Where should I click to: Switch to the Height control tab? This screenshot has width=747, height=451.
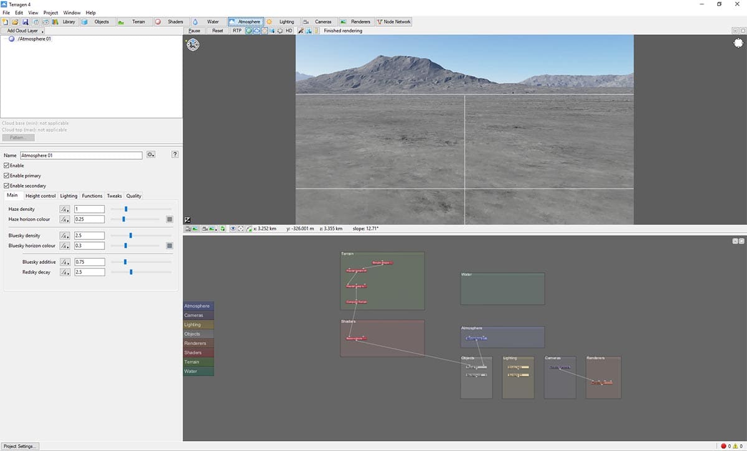tap(40, 195)
